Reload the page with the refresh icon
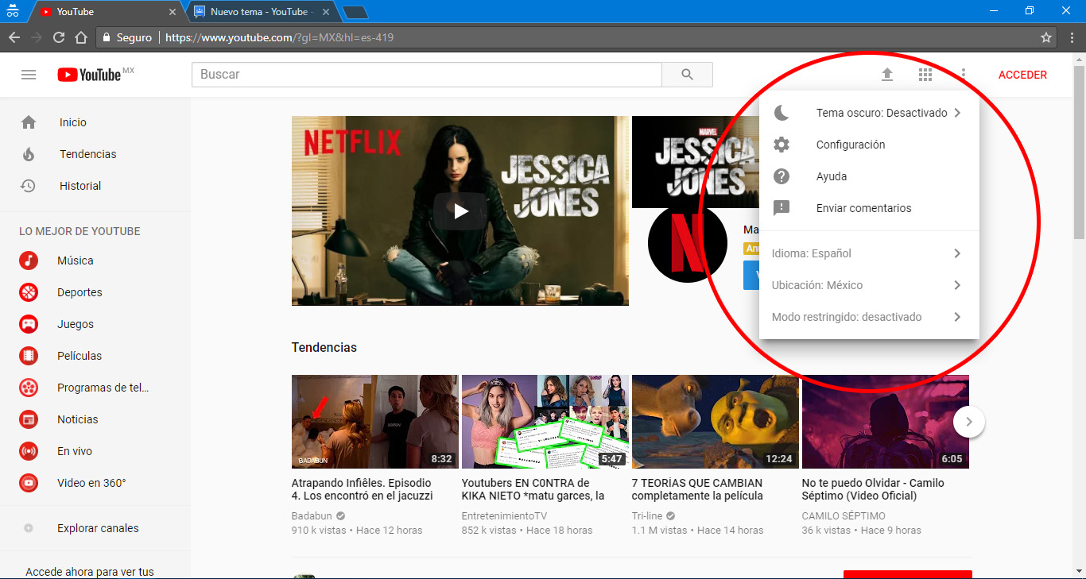1086x579 pixels. (58, 37)
